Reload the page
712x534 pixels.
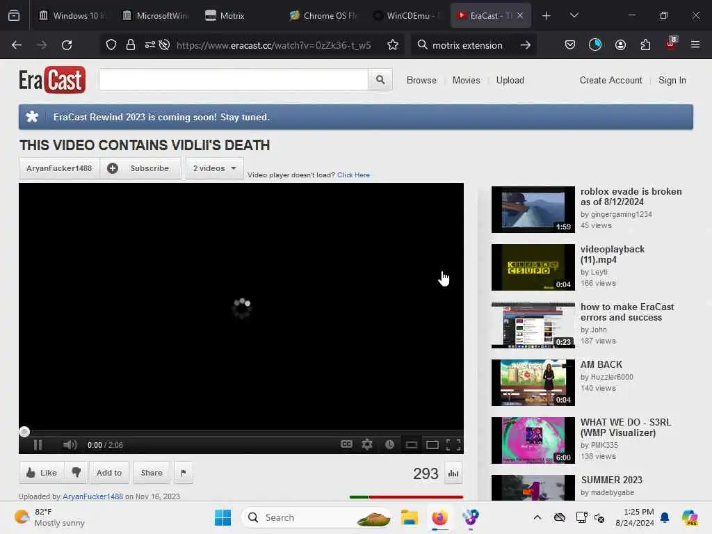pyautogui.click(x=67, y=45)
